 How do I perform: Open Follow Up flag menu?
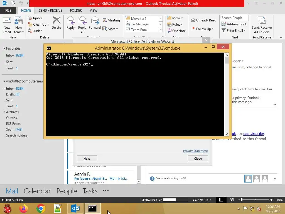[202, 29]
